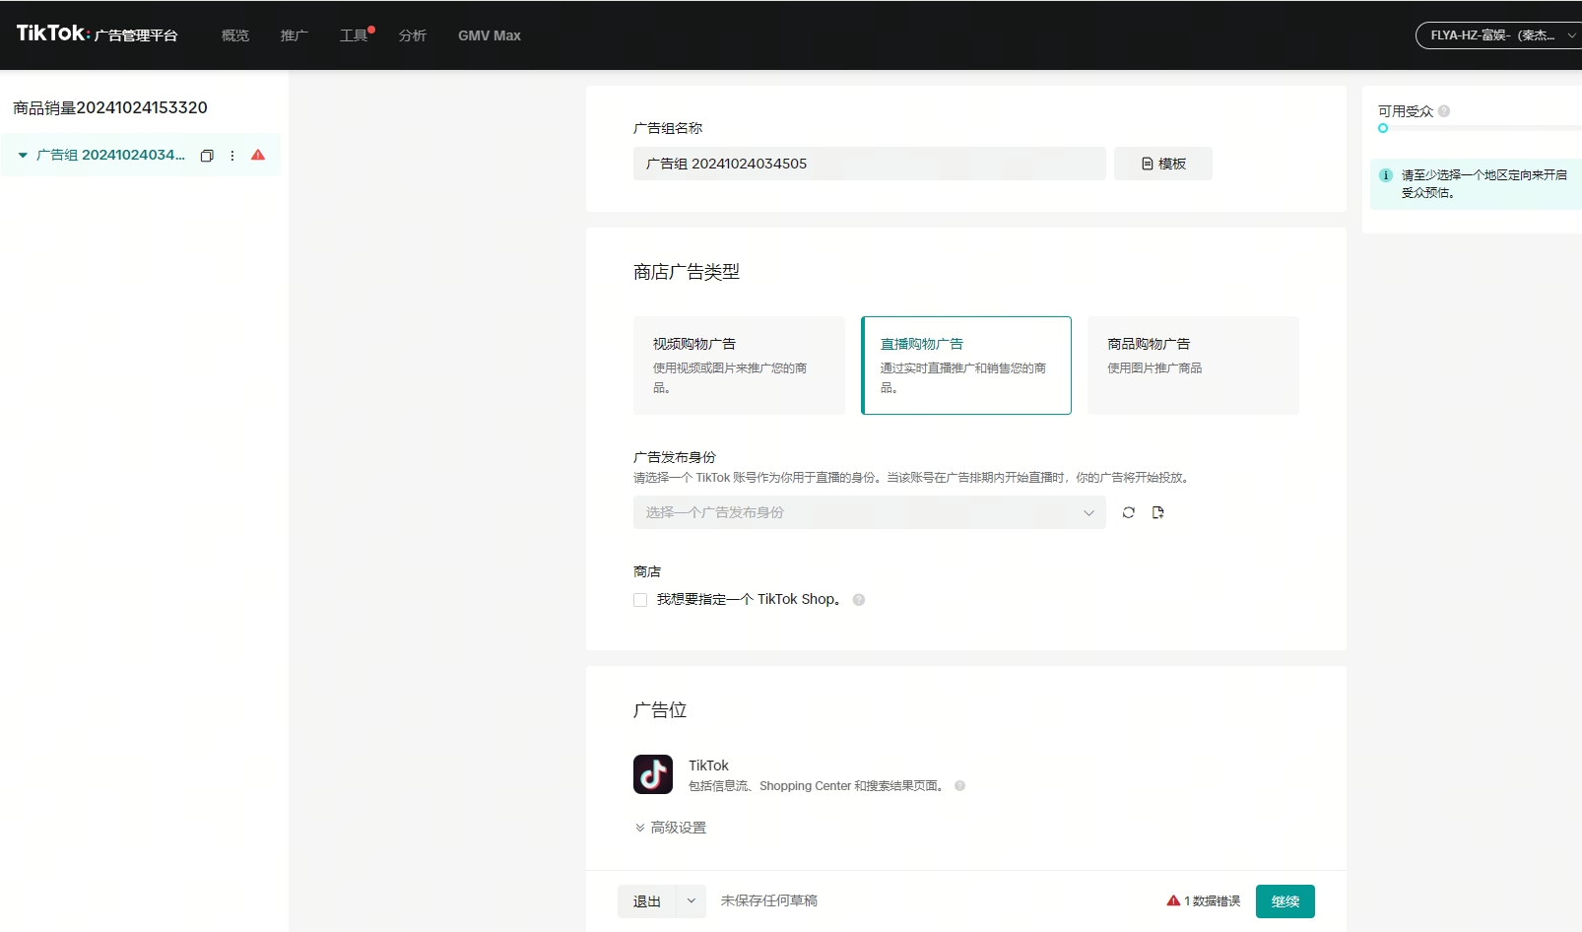This screenshot has width=1582, height=932.
Task: Open the dropdown arrow next to 退出
Action: pos(691,901)
